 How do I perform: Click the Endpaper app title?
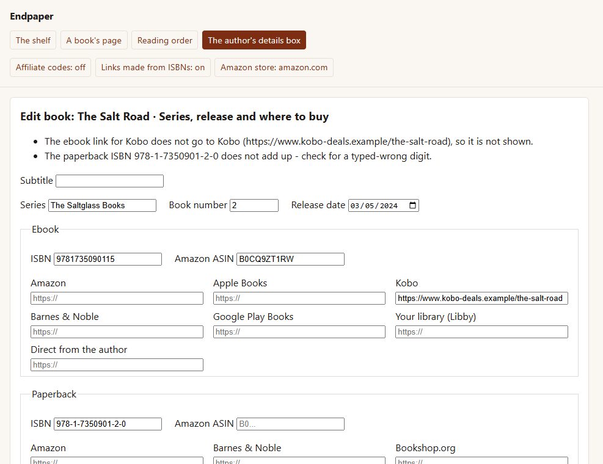click(x=32, y=16)
